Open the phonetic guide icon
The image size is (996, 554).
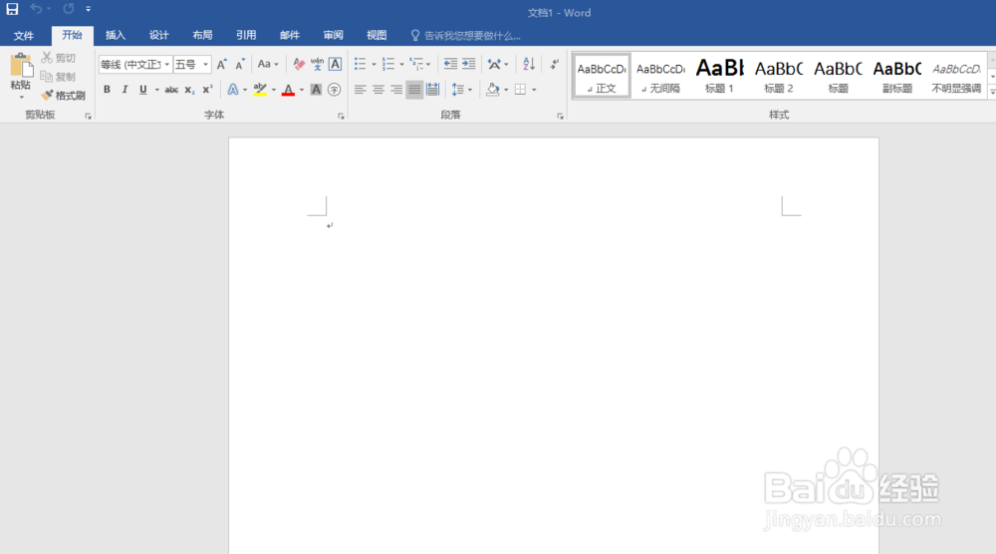pyautogui.click(x=317, y=64)
